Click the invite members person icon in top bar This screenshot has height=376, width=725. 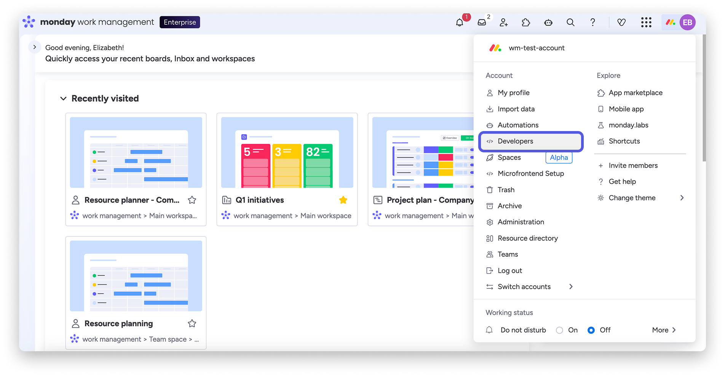[x=504, y=22]
